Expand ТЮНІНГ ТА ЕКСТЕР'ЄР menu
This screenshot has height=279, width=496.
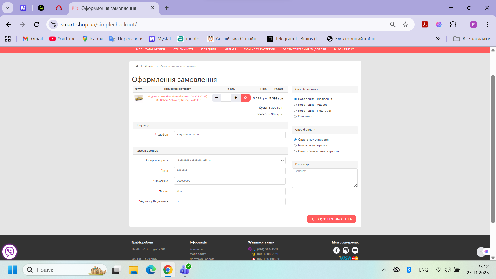260,49
